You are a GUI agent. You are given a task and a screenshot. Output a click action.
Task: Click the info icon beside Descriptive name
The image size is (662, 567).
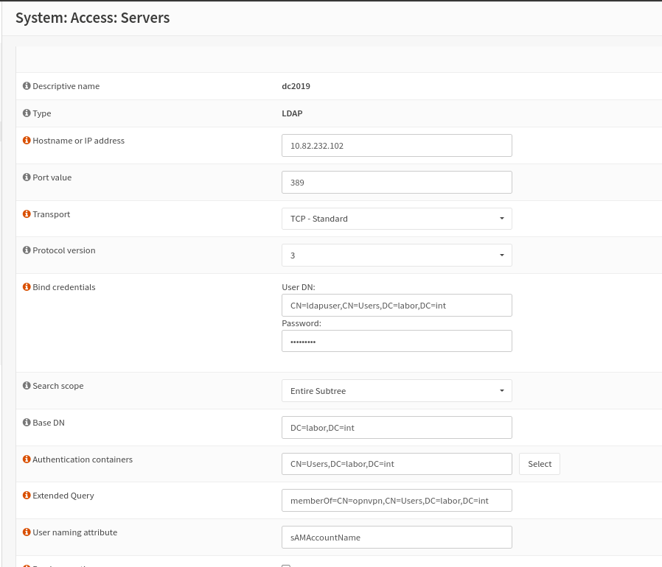(26, 85)
